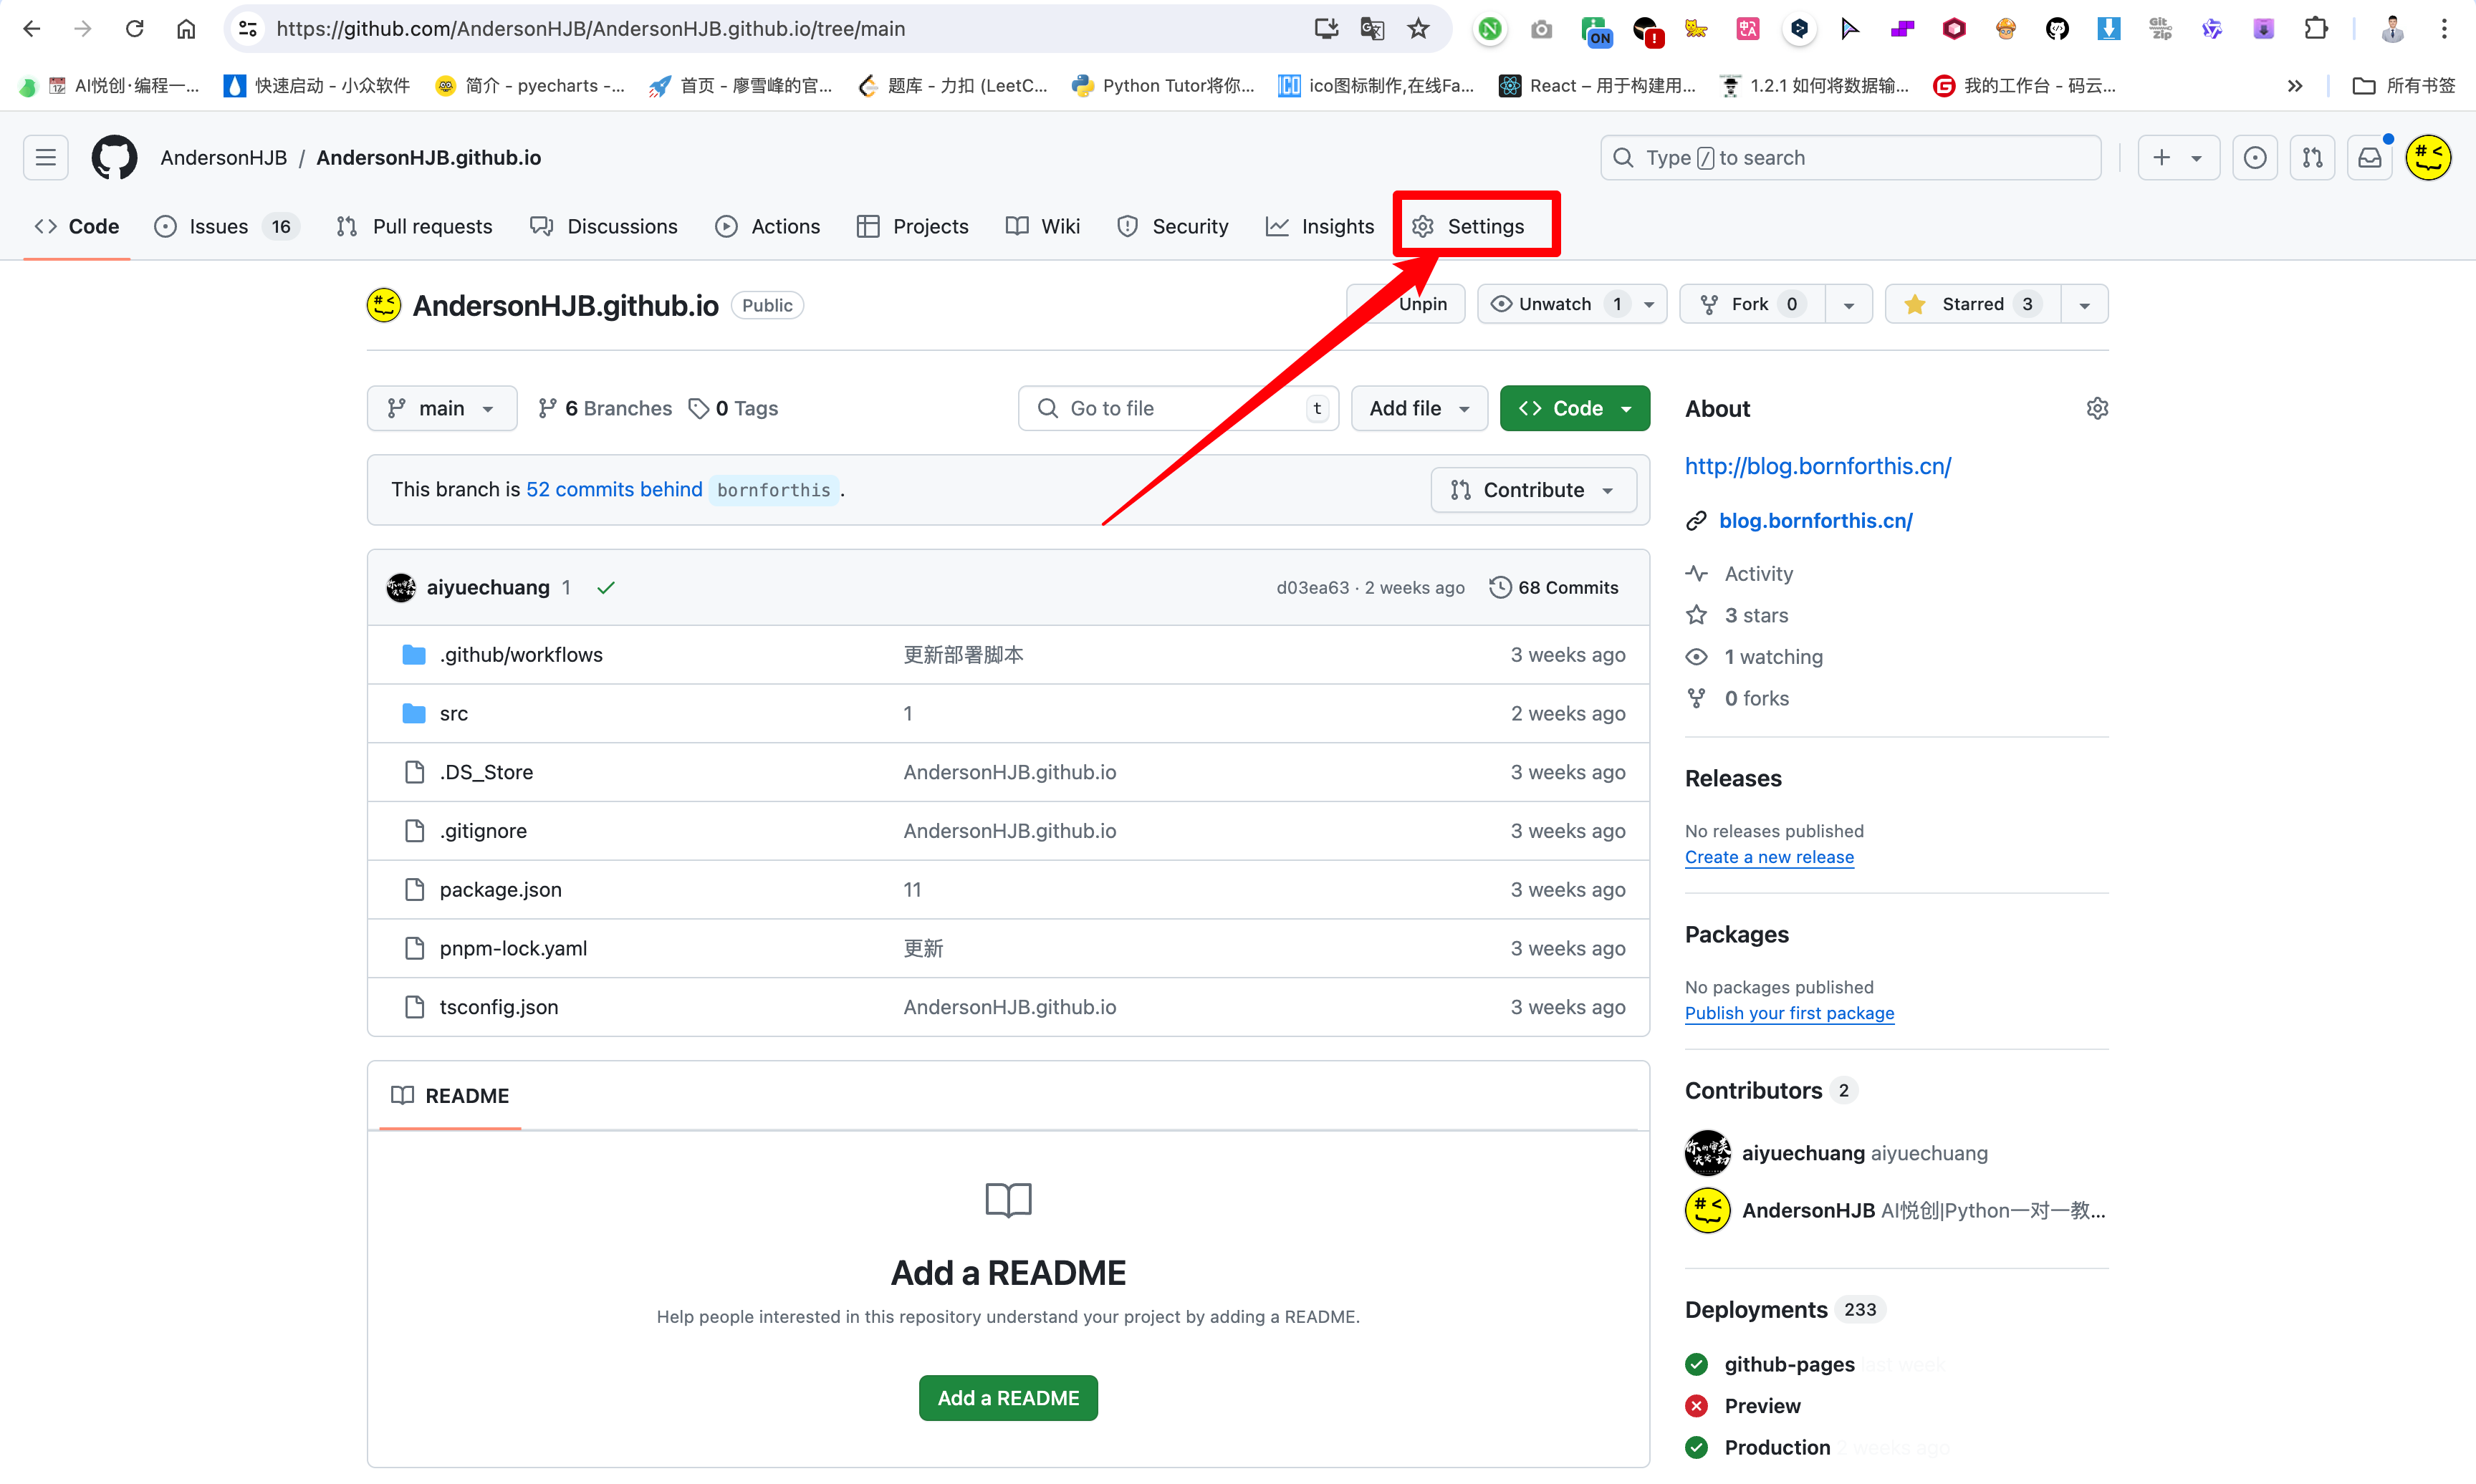The width and height of the screenshot is (2476, 1484).
Task: Open the fork options caret beside Fork
Action: pos(1848,304)
